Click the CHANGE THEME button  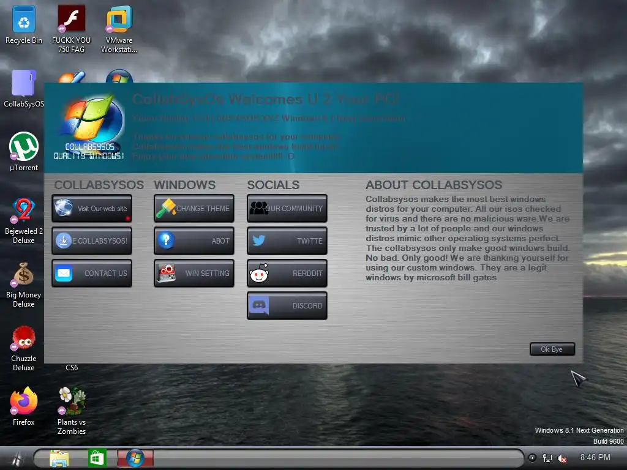pos(194,208)
